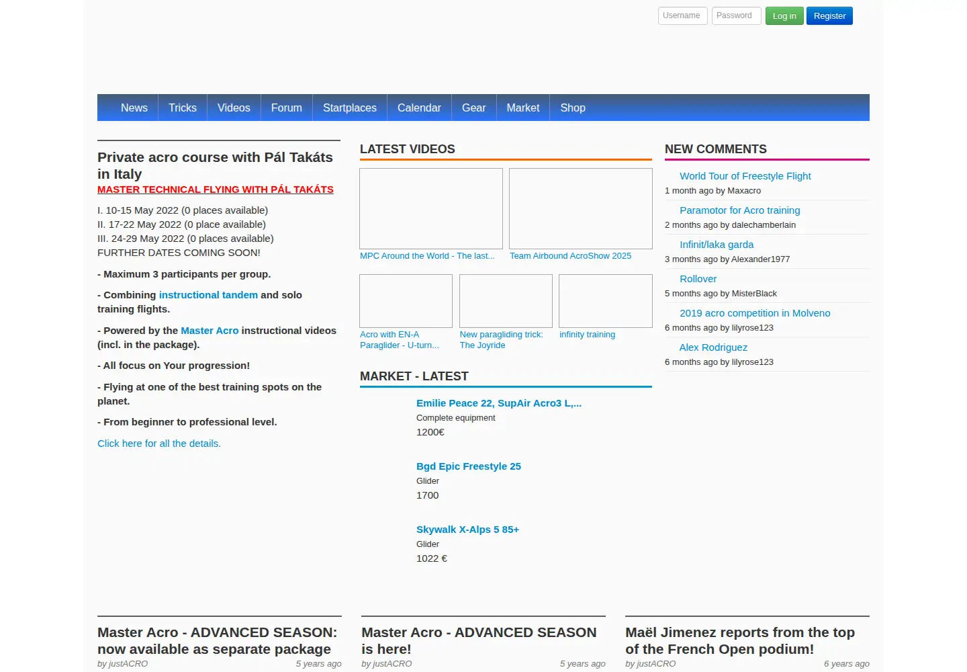Open Paramotor for Acro training comment

(740, 210)
